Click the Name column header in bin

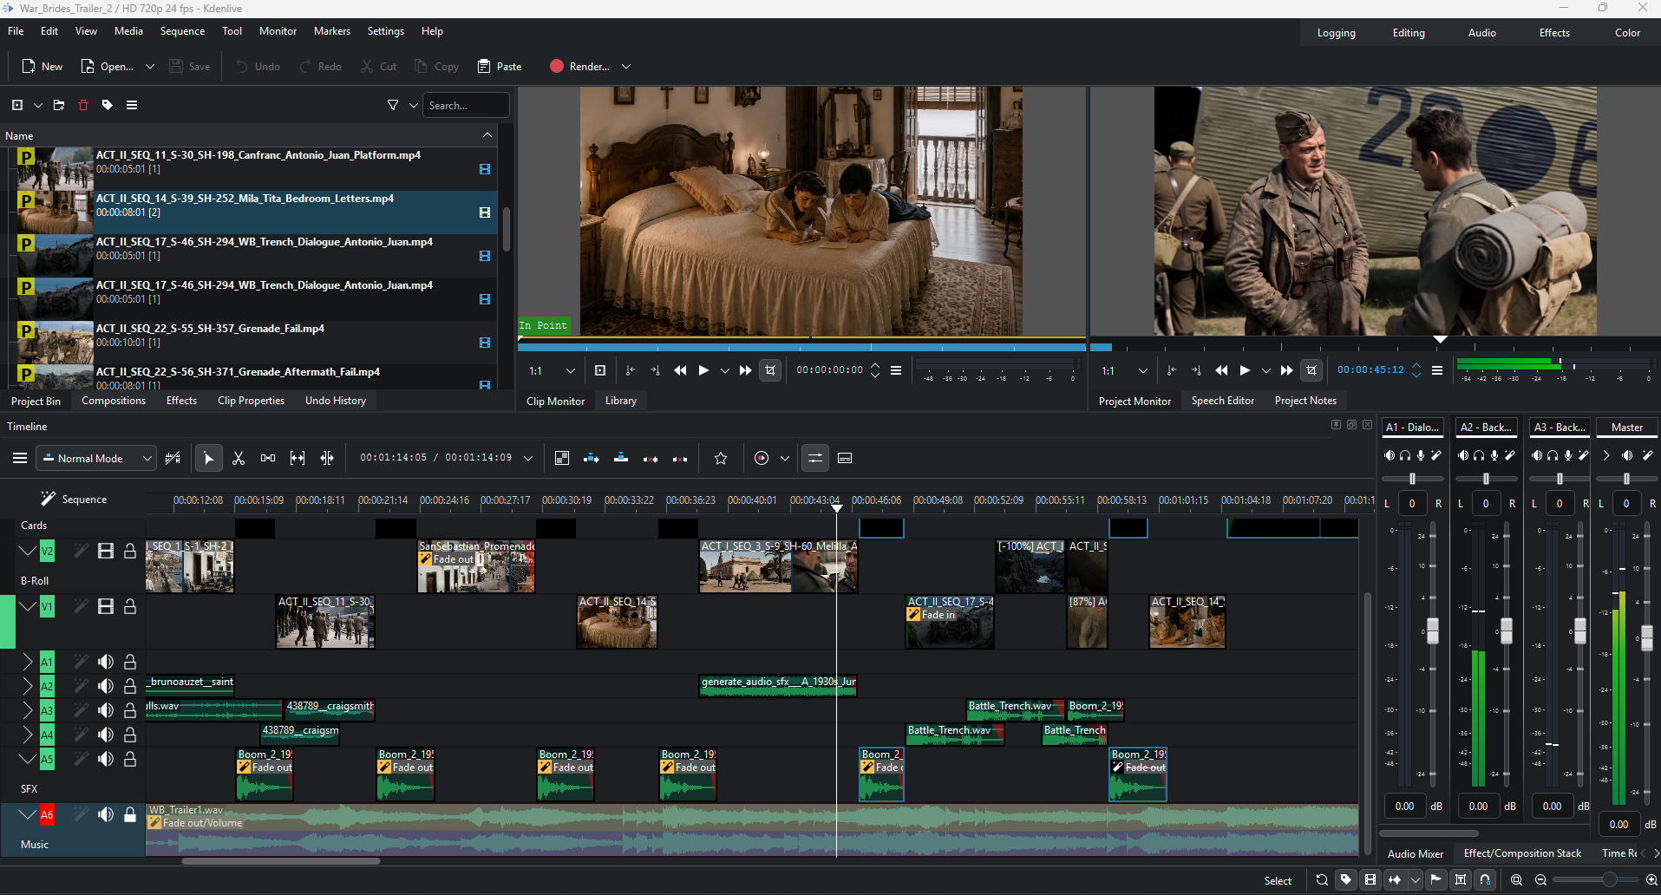pyautogui.click(x=247, y=135)
